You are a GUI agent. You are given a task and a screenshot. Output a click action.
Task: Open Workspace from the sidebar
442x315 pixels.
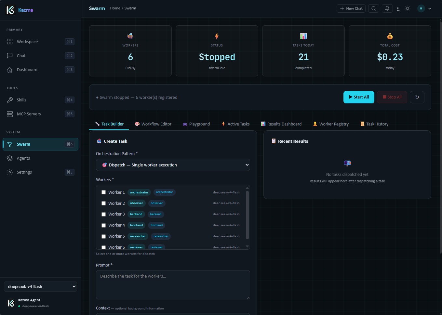click(x=40, y=42)
